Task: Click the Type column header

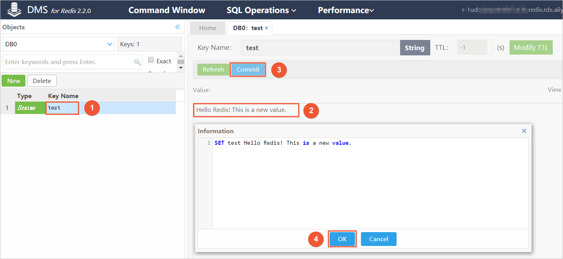Action: point(30,96)
